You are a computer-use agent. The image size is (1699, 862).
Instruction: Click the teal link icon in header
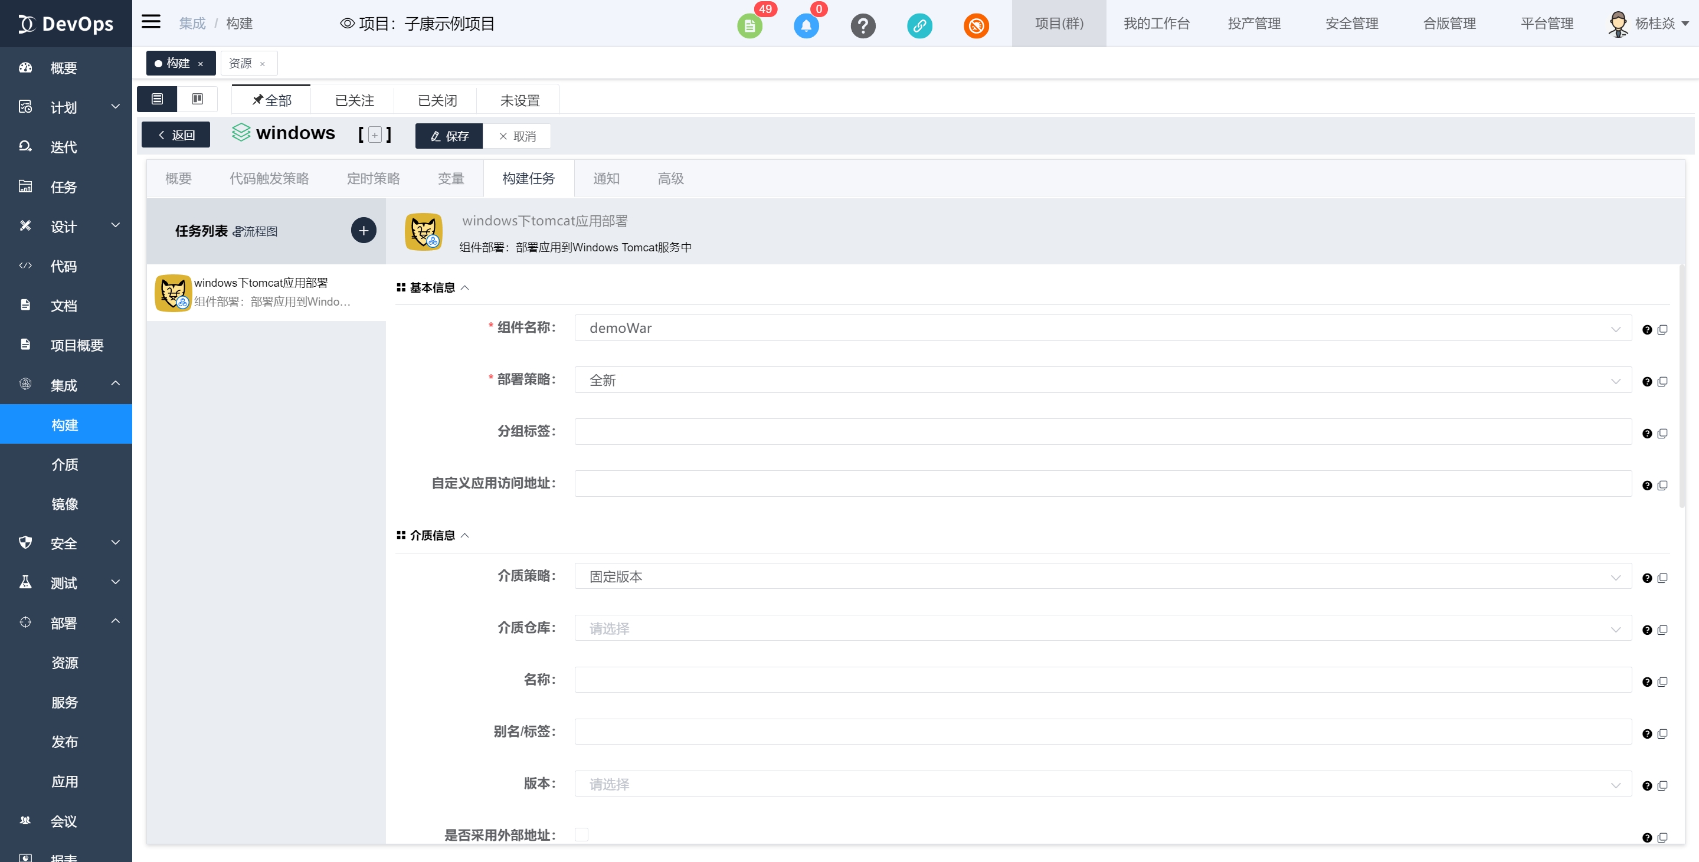919,27
